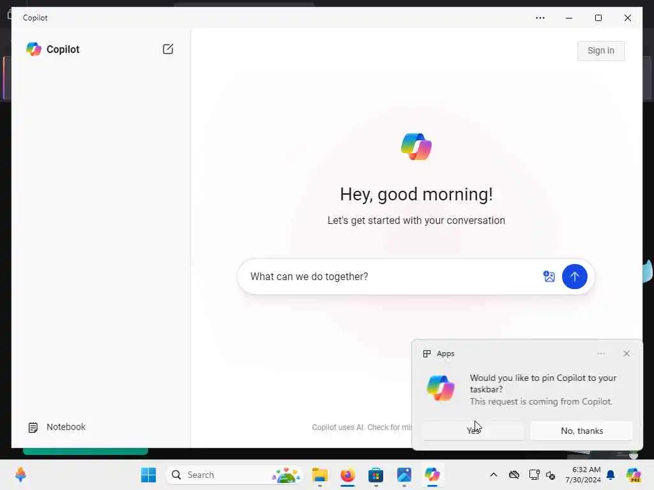Click the 'Copilot uses AI' disclaimer text

coord(361,427)
